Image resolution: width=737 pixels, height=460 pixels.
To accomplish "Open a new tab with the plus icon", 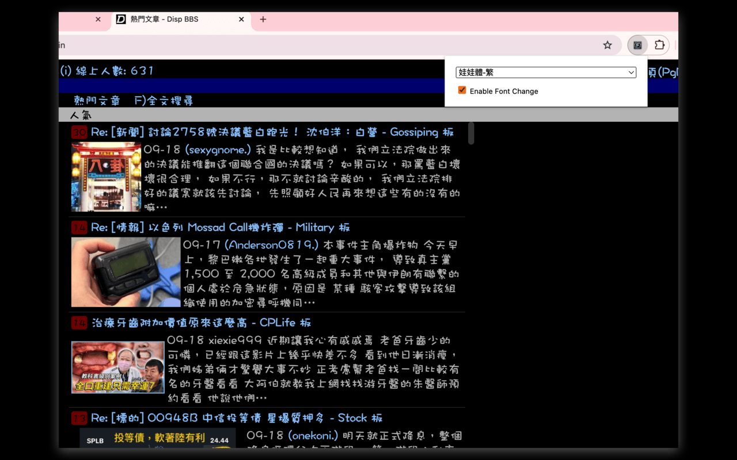I will point(263,19).
